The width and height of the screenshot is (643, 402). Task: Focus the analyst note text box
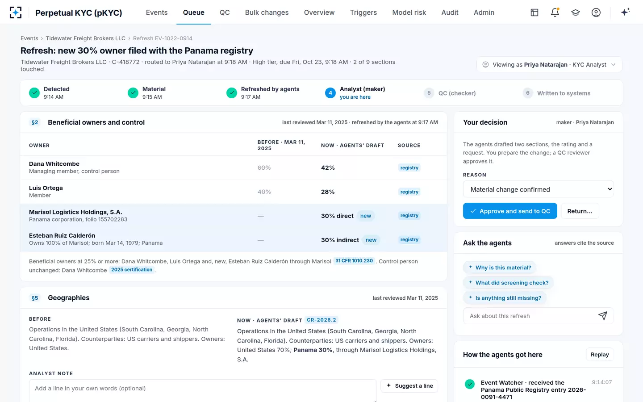203,391
